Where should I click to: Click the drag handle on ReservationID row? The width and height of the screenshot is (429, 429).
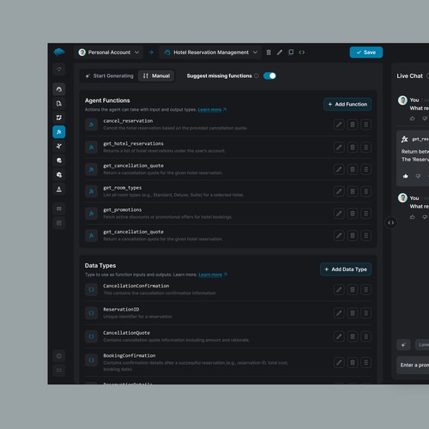coord(366,313)
